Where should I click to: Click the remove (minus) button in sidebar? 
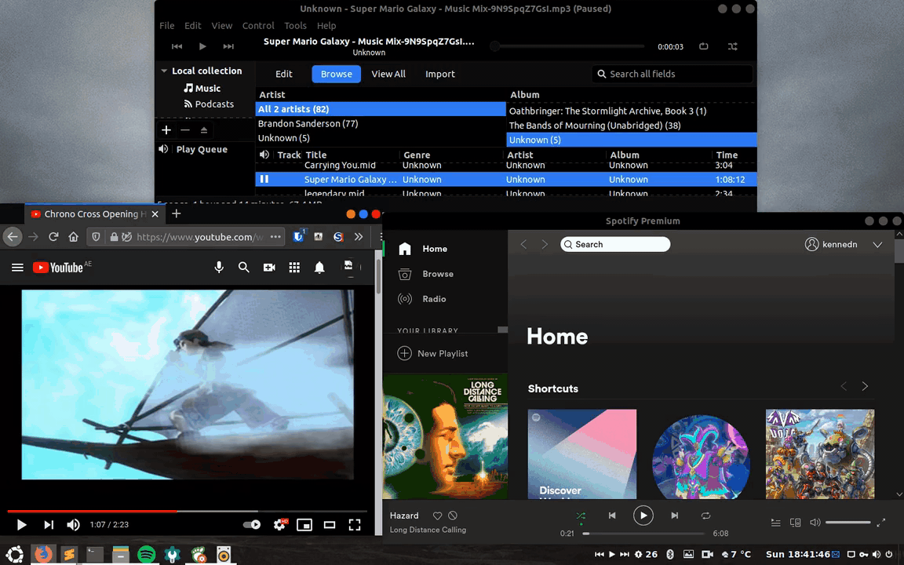coord(184,129)
